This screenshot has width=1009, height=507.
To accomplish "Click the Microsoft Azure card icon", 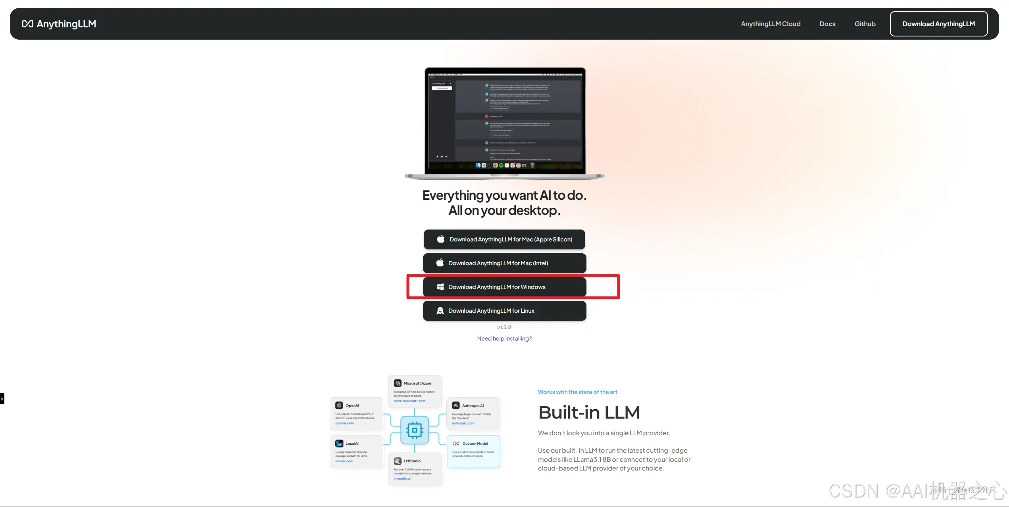I will 398,383.
